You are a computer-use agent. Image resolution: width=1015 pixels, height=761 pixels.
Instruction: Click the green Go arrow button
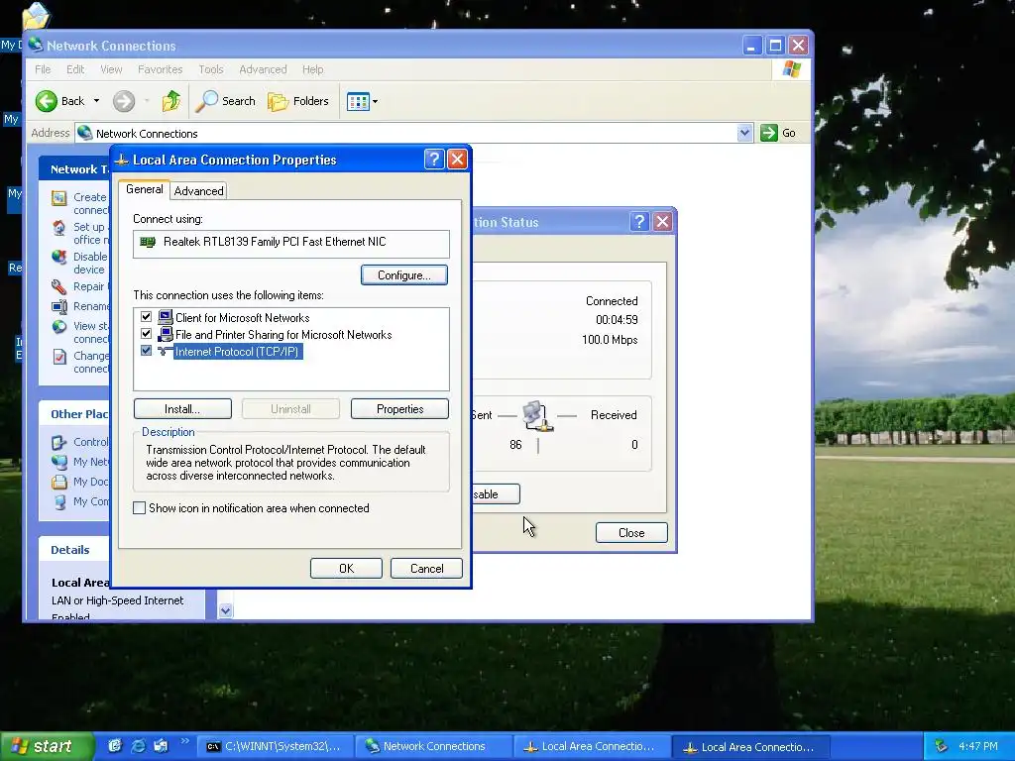(768, 133)
